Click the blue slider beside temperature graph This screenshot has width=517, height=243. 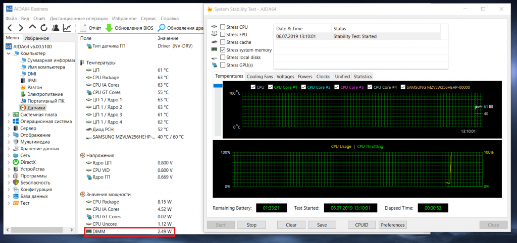point(218,86)
